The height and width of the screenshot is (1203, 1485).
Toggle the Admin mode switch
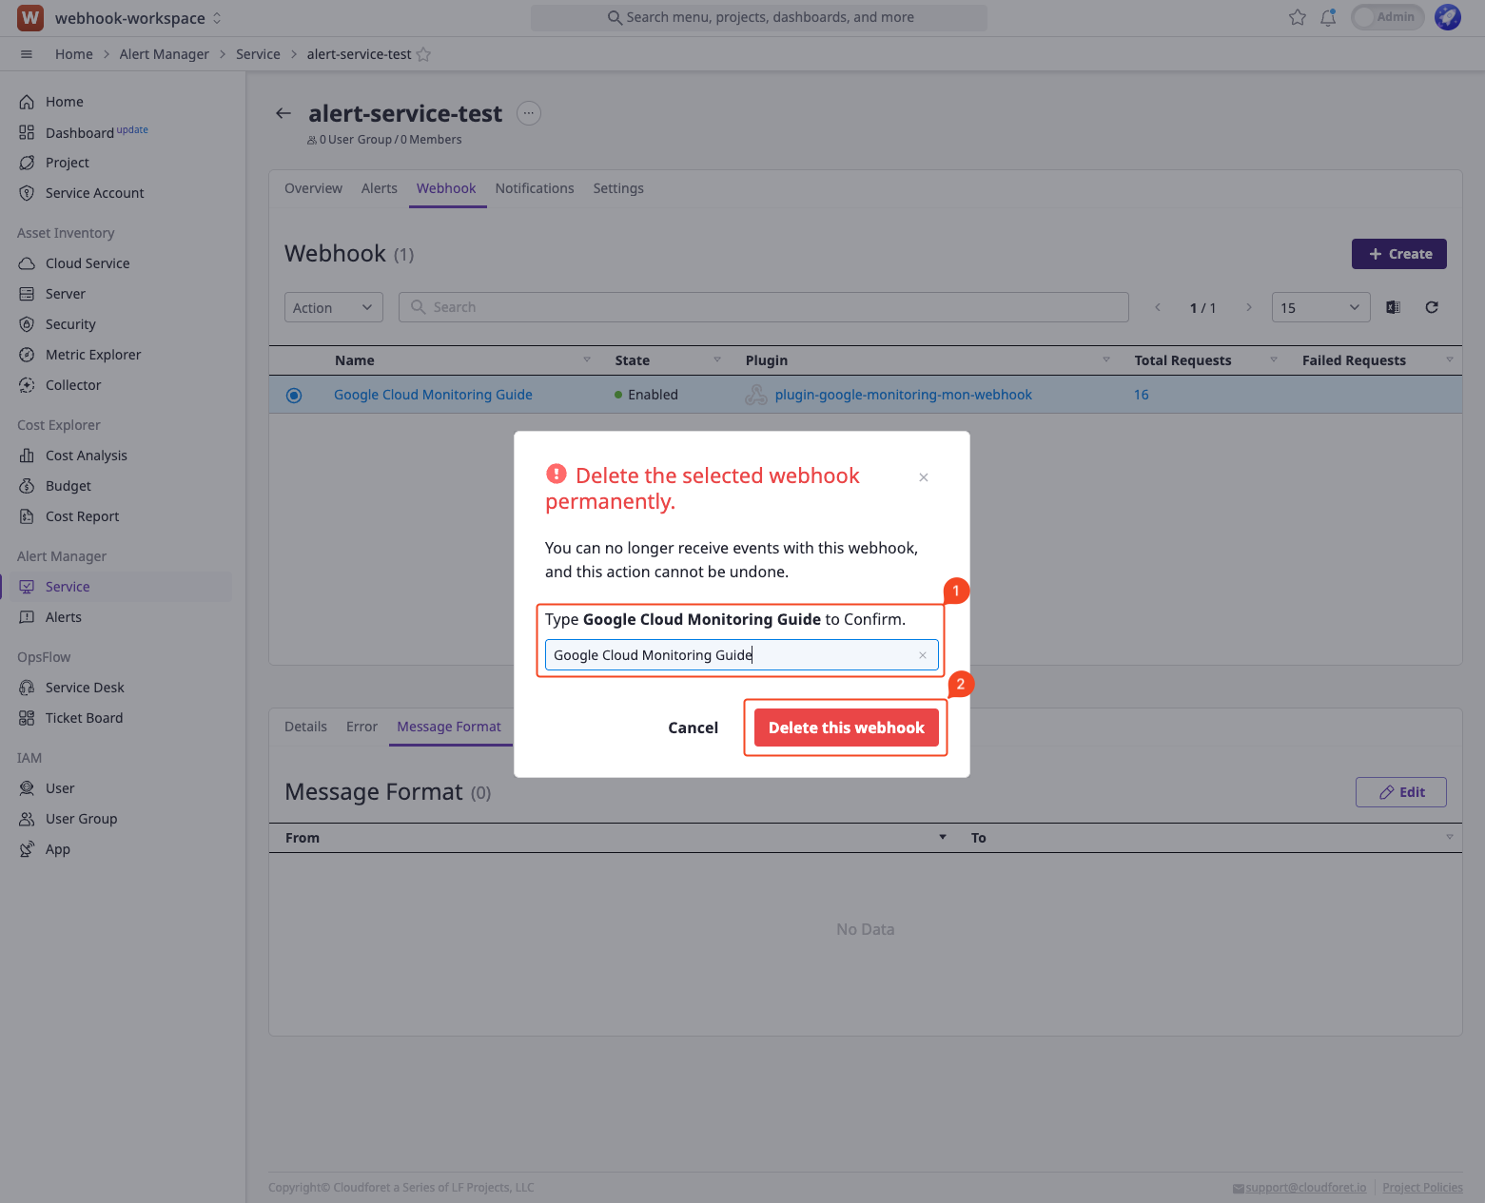click(1387, 17)
